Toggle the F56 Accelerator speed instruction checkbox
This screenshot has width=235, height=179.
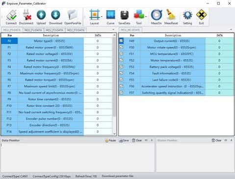pyautogui.click(x=121, y=86)
